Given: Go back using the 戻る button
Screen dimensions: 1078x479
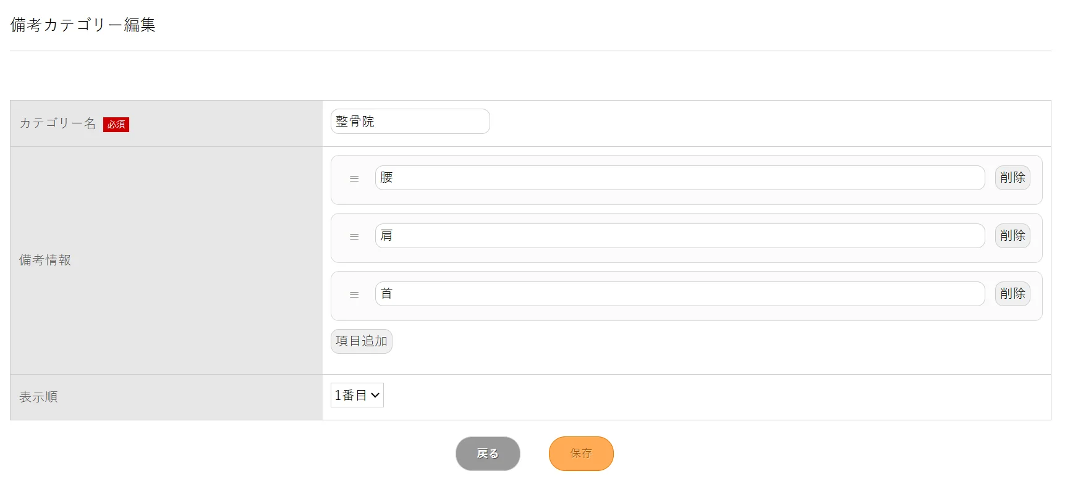Looking at the screenshot, I should (488, 454).
